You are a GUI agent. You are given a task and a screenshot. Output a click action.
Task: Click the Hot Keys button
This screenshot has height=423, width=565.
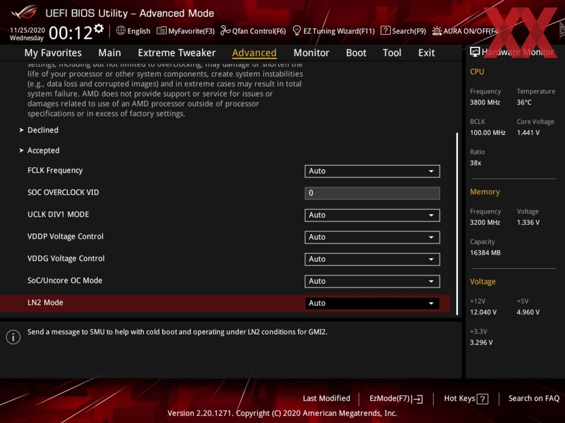tap(466, 399)
